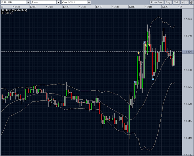Click the 1.5915 price axis label
Viewport: 194px width, 156px height.
coord(188,121)
